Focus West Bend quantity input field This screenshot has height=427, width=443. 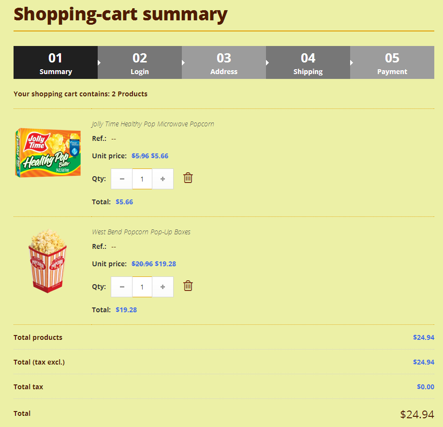pos(142,287)
